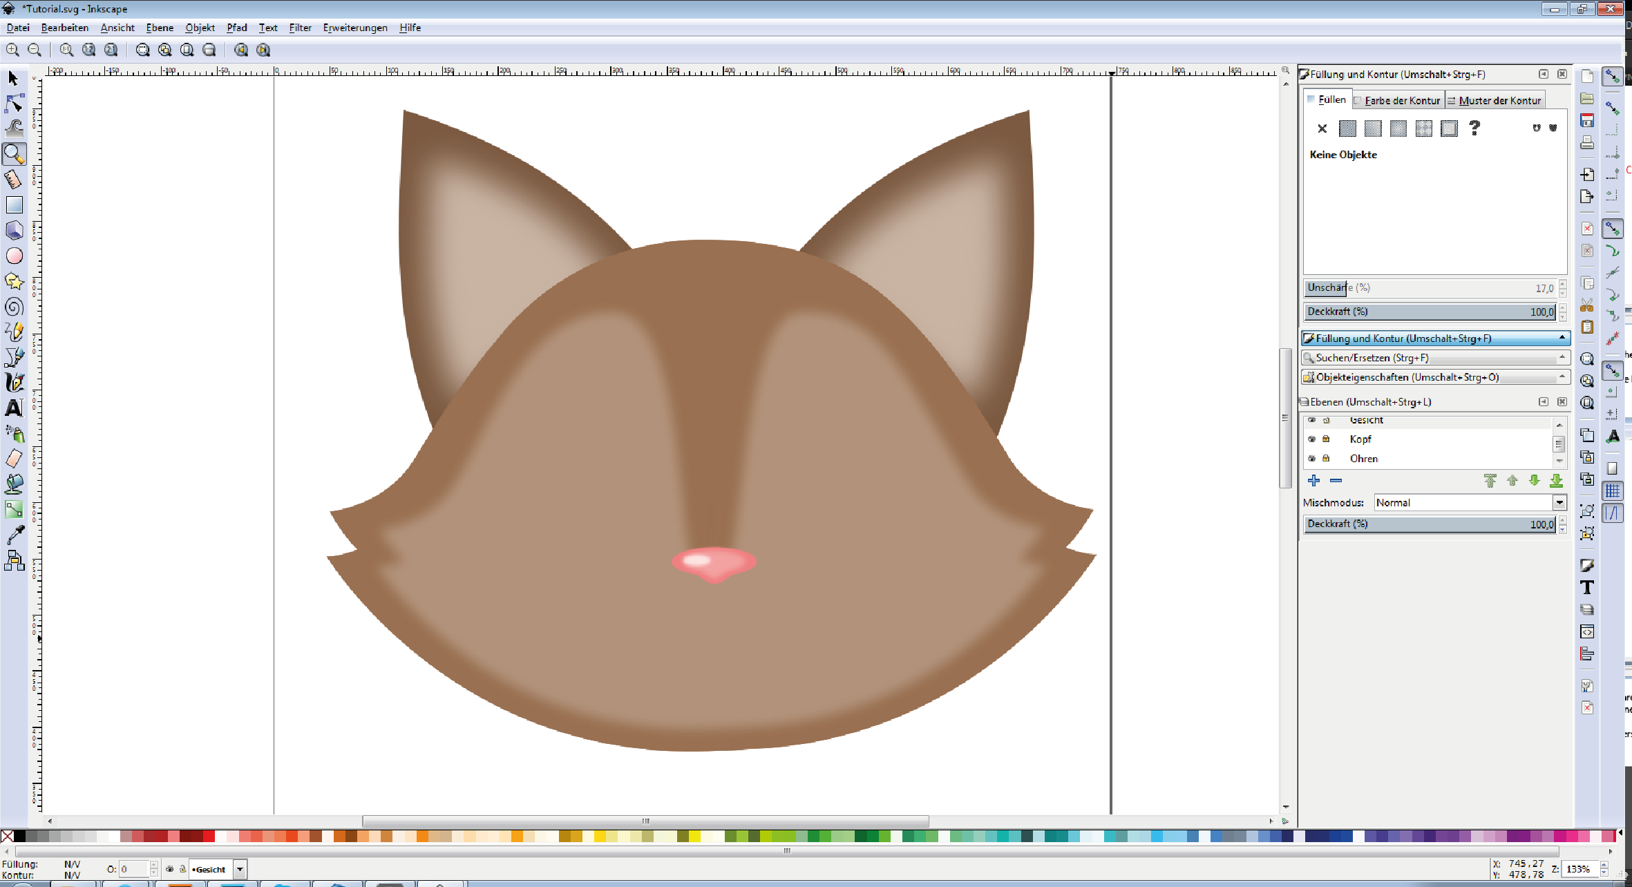Toggle current layer lock in status bar

click(182, 869)
